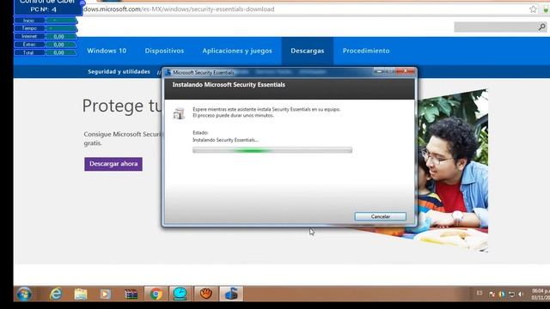Click 'Instalando Security Essentials...' status text

point(225,140)
